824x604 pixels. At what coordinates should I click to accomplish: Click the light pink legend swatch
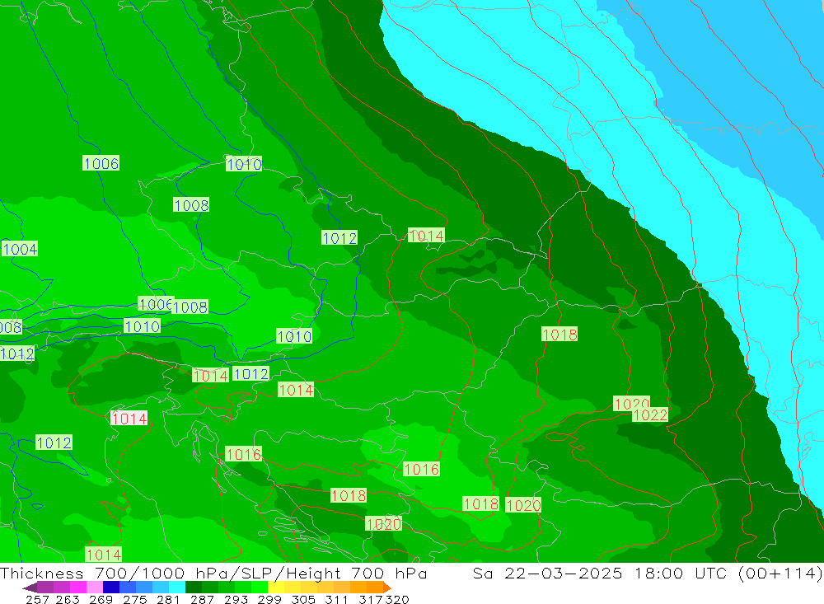click(95, 588)
